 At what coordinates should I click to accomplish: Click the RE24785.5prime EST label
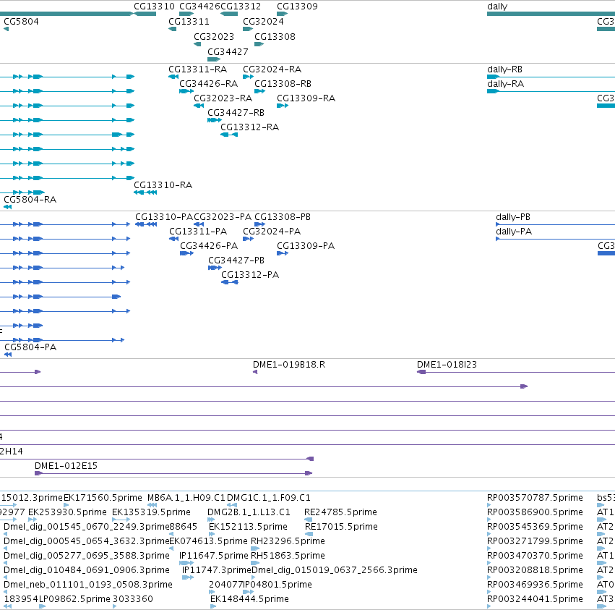point(340,512)
